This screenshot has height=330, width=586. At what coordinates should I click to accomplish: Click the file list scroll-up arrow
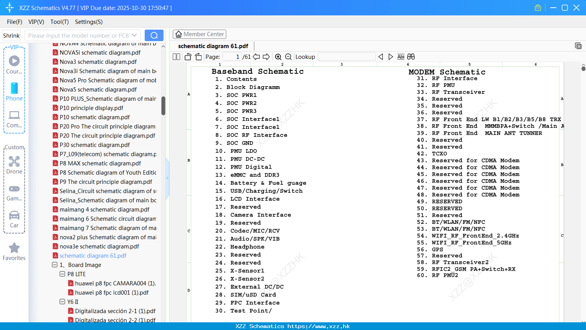point(163,47)
